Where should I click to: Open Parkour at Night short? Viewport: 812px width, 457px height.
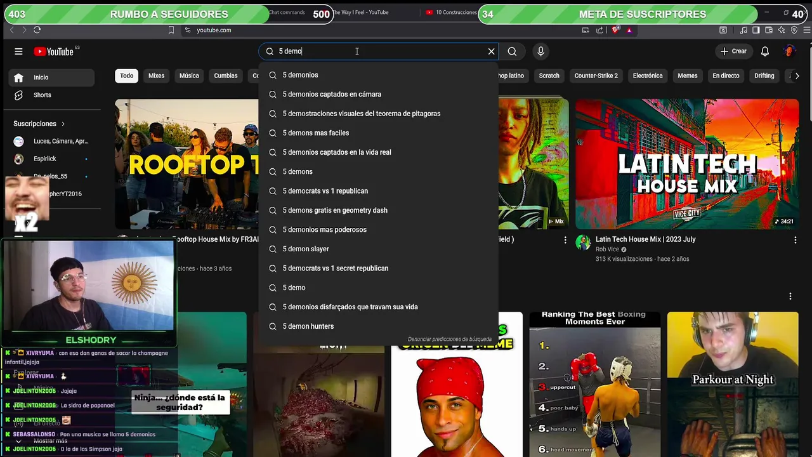point(733,384)
